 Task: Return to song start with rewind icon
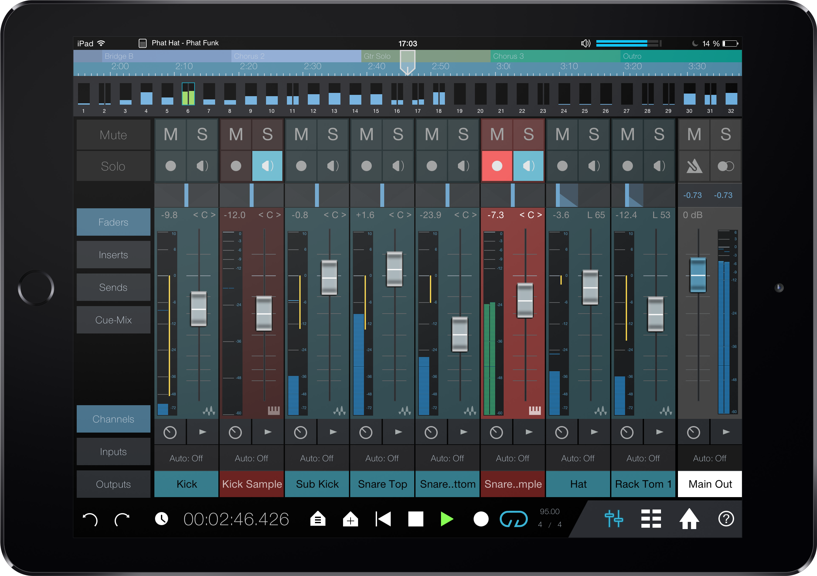pyautogui.click(x=383, y=519)
